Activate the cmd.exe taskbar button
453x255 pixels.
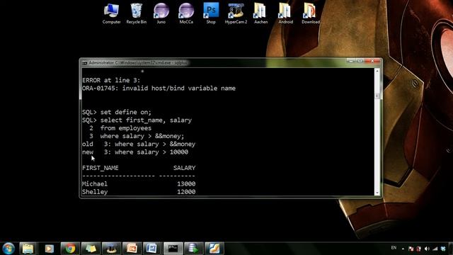173,249
